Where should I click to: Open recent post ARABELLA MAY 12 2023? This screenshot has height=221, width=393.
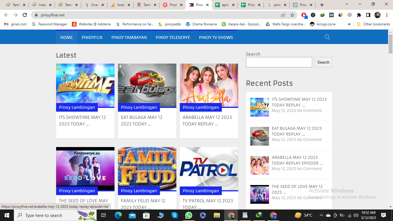[297, 160]
